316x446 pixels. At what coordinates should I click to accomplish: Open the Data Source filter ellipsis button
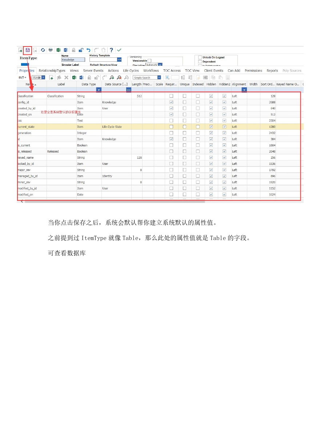[x=128, y=90]
